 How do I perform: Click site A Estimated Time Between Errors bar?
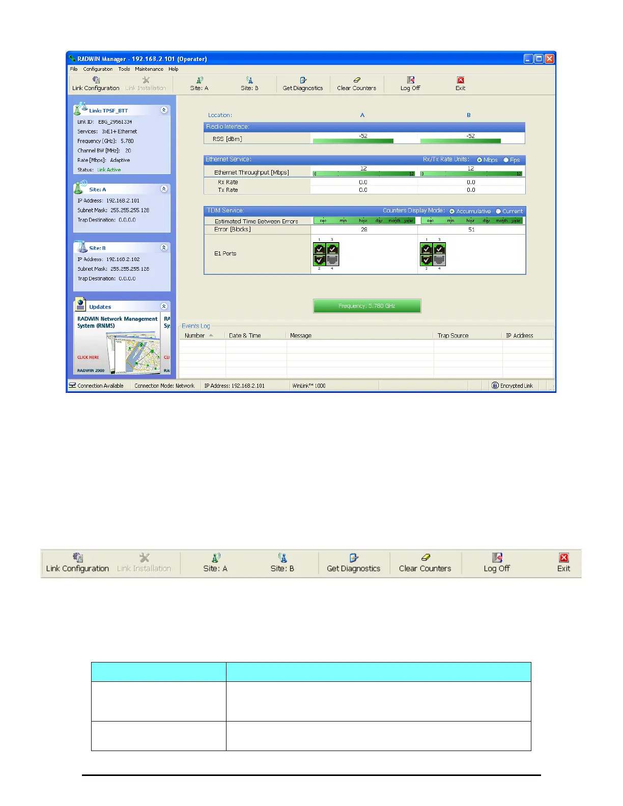coord(364,220)
